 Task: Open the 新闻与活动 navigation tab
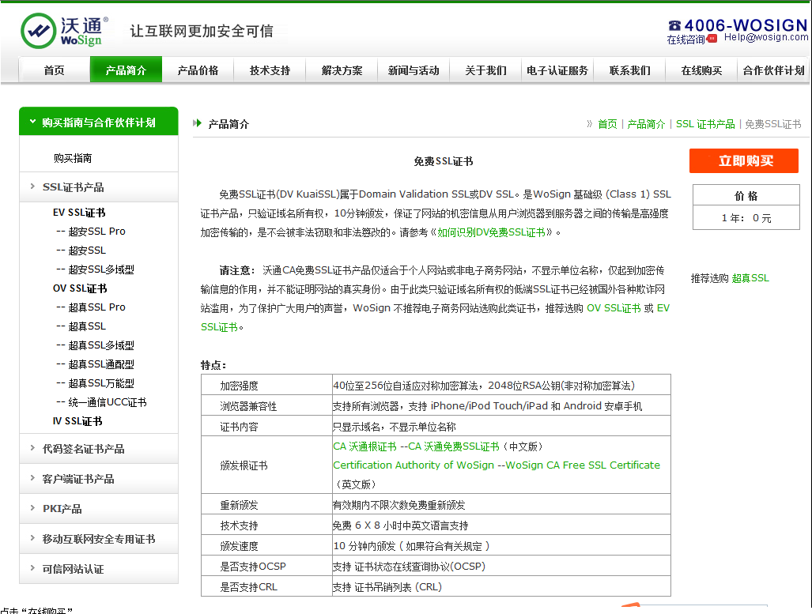(414, 70)
